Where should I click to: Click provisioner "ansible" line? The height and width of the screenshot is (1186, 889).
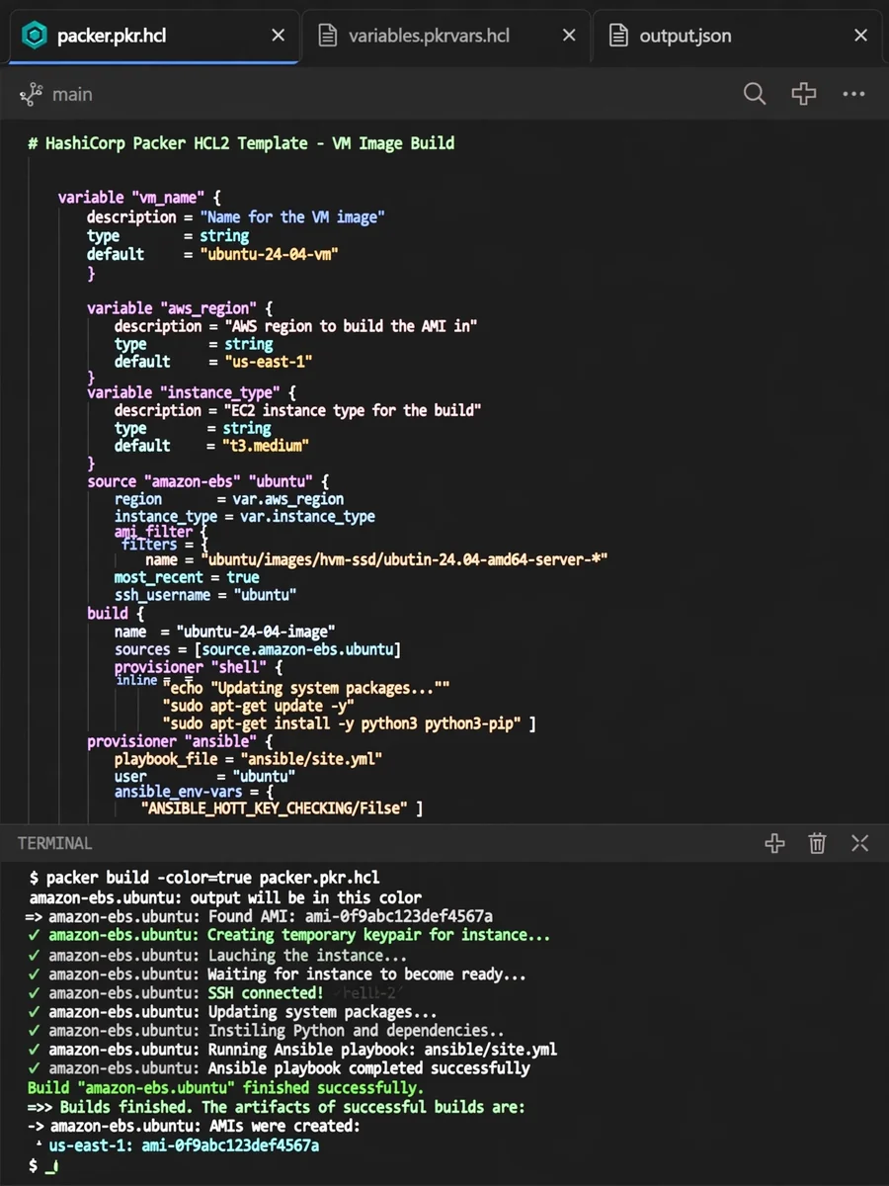[x=180, y=741]
